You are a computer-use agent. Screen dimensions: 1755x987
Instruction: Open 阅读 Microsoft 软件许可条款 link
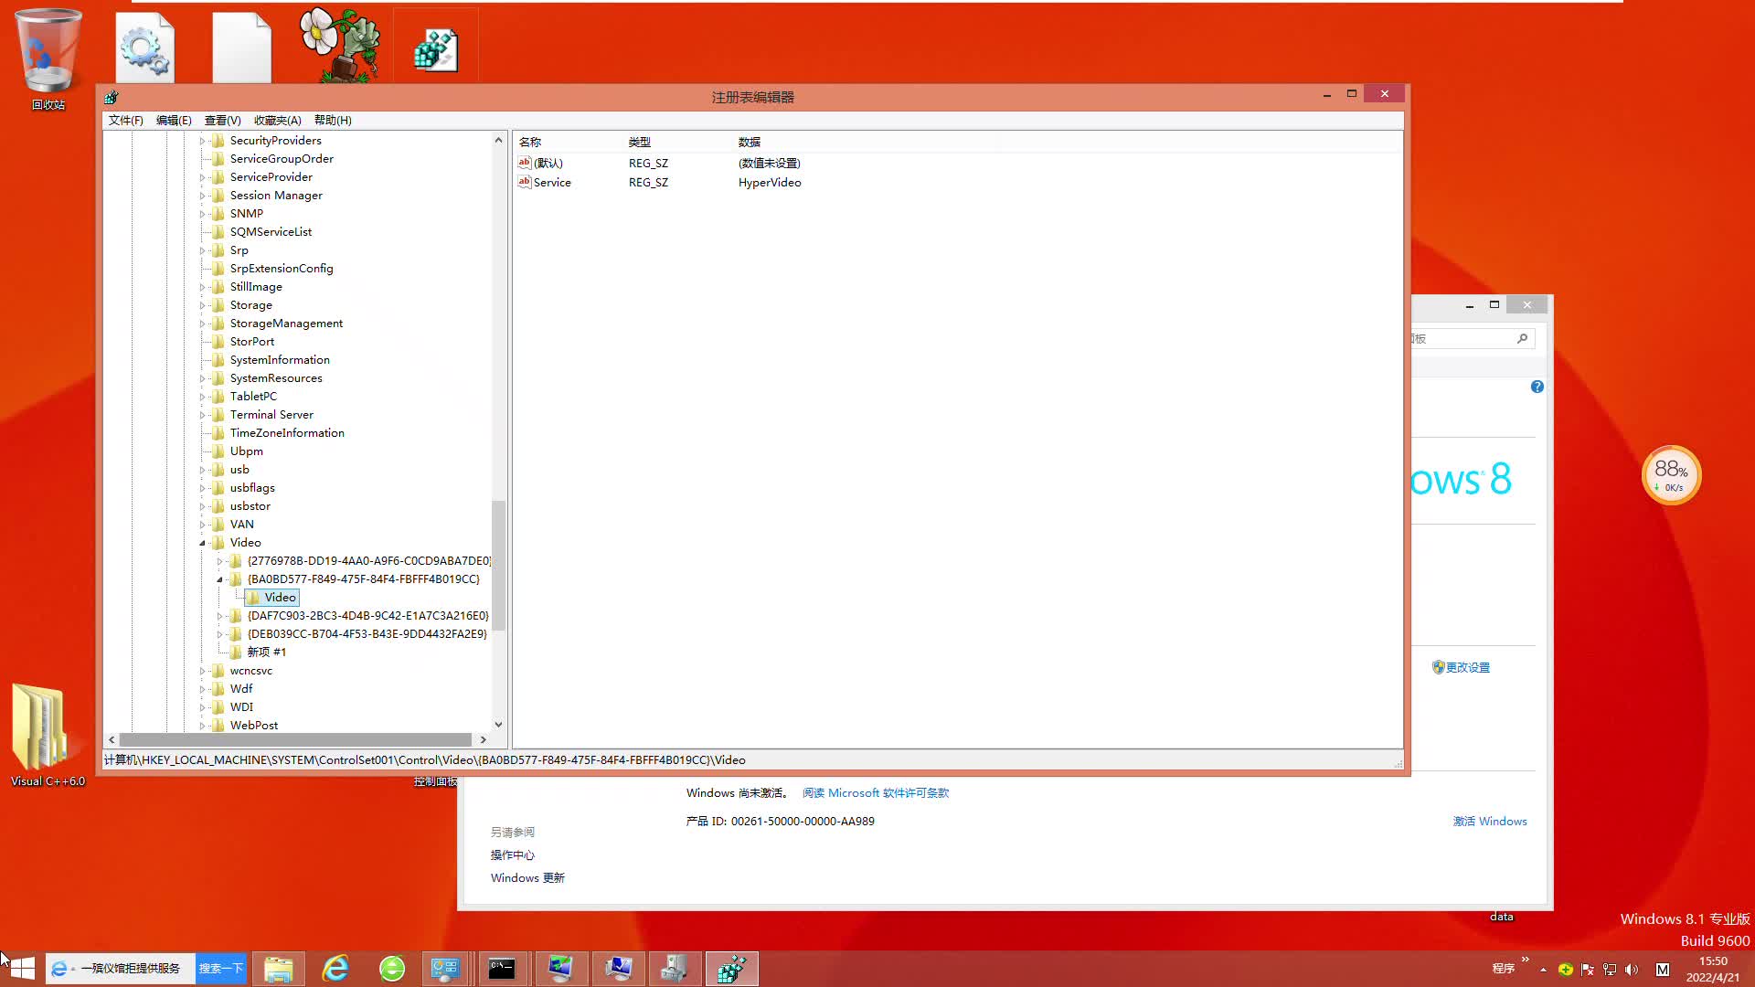875,791
